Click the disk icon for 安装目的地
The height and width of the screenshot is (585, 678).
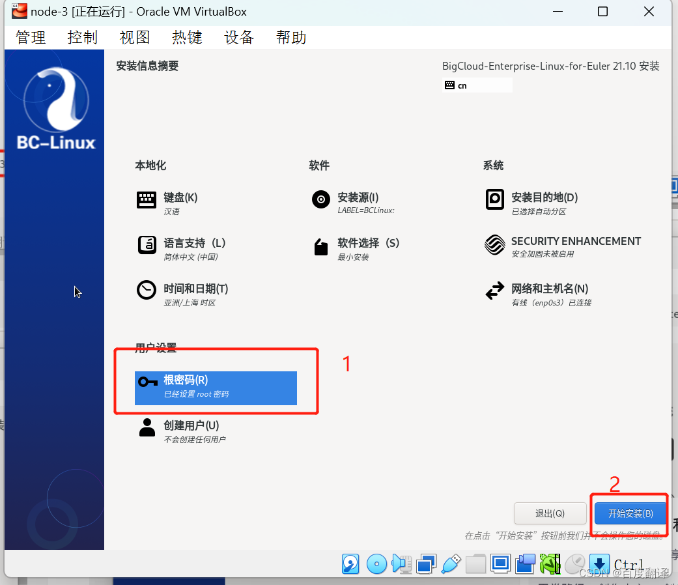(495, 199)
